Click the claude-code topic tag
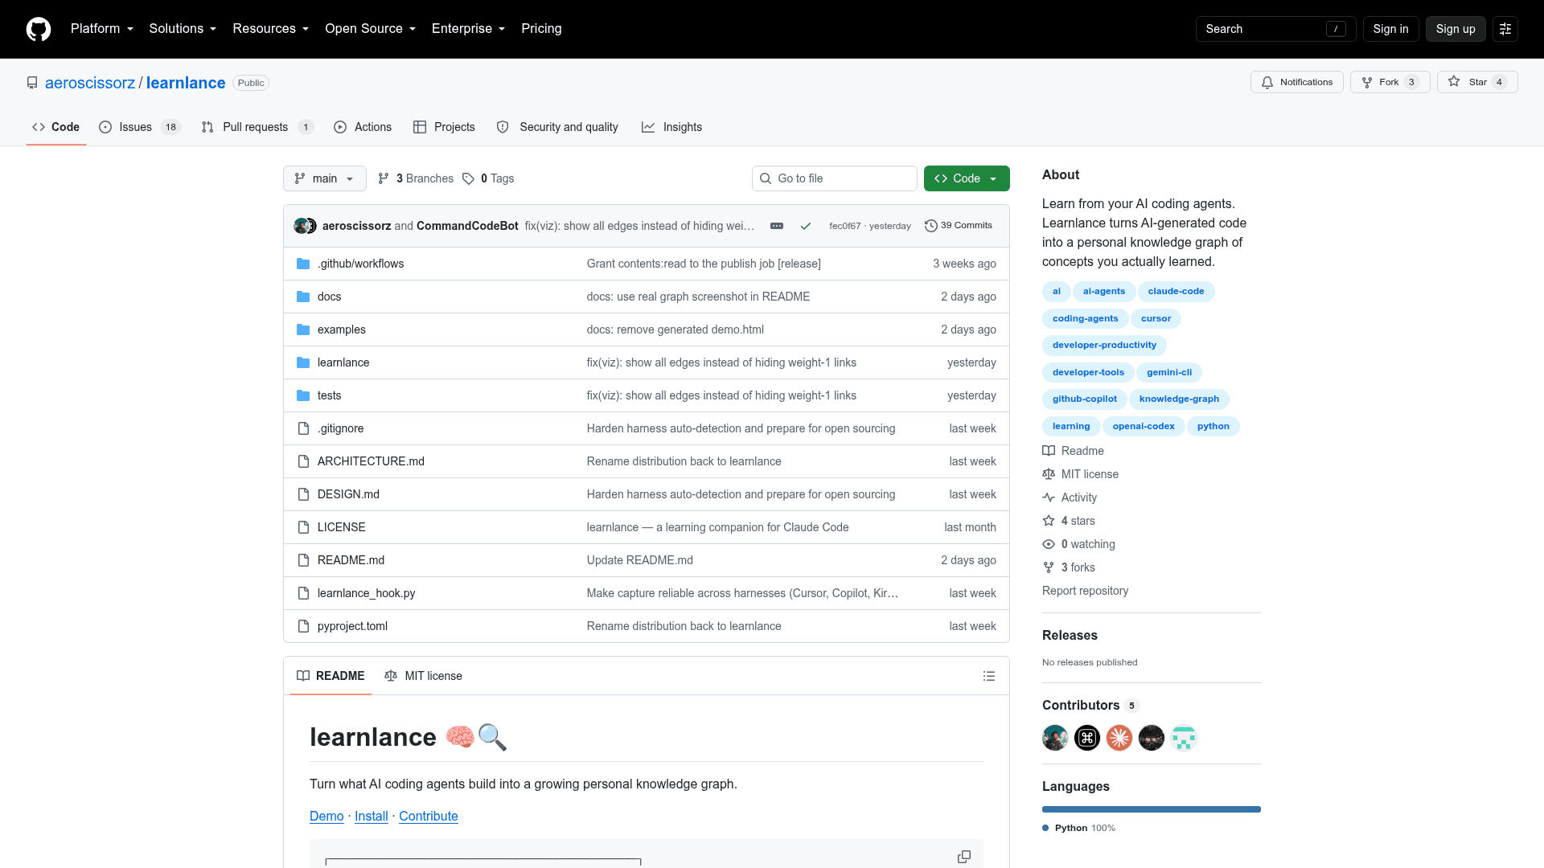This screenshot has height=868, width=1544. [x=1176, y=291]
